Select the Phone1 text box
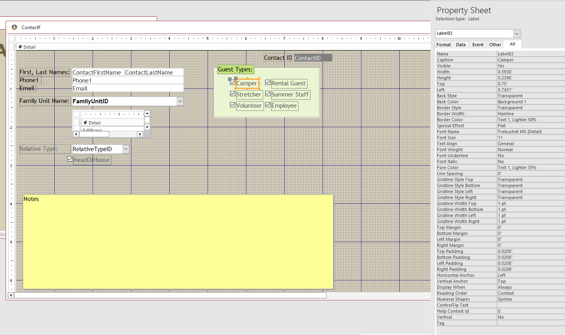 (128, 80)
